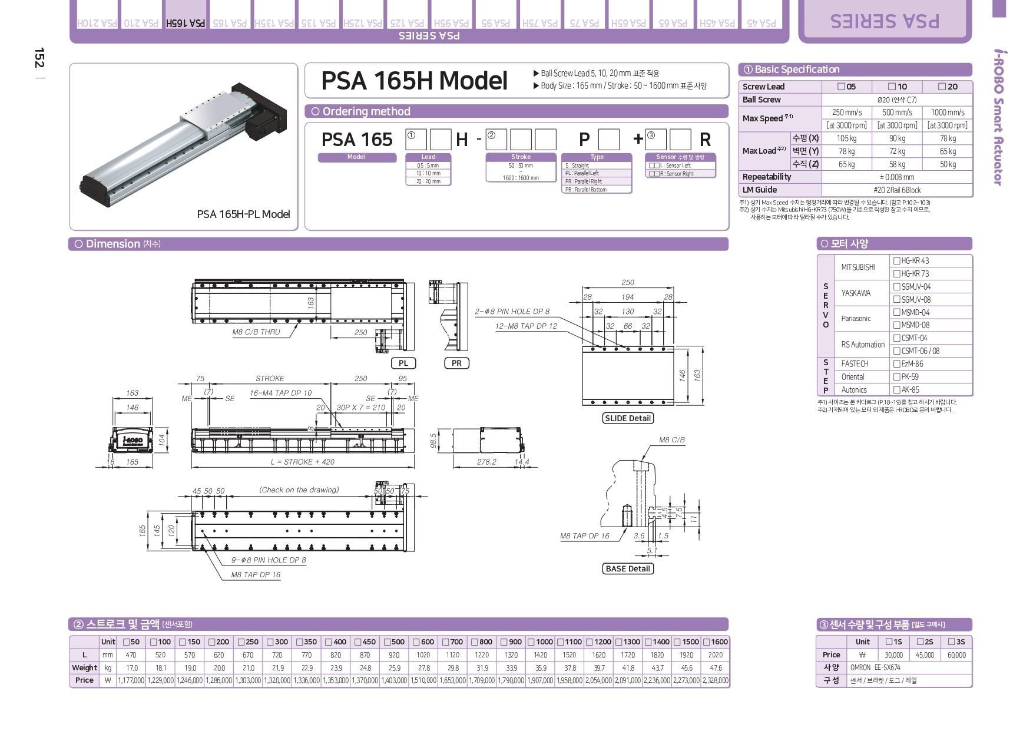Viewport: 1033px width, 731px height.
Task: Click the 모터 사양 section header
Action: [895, 244]
